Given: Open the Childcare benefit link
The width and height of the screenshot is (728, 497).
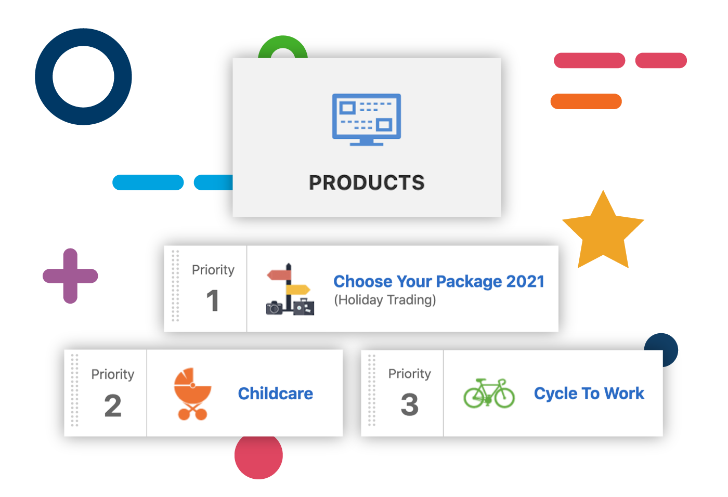Looking at the screenshot, I should (x=275, y=394).
